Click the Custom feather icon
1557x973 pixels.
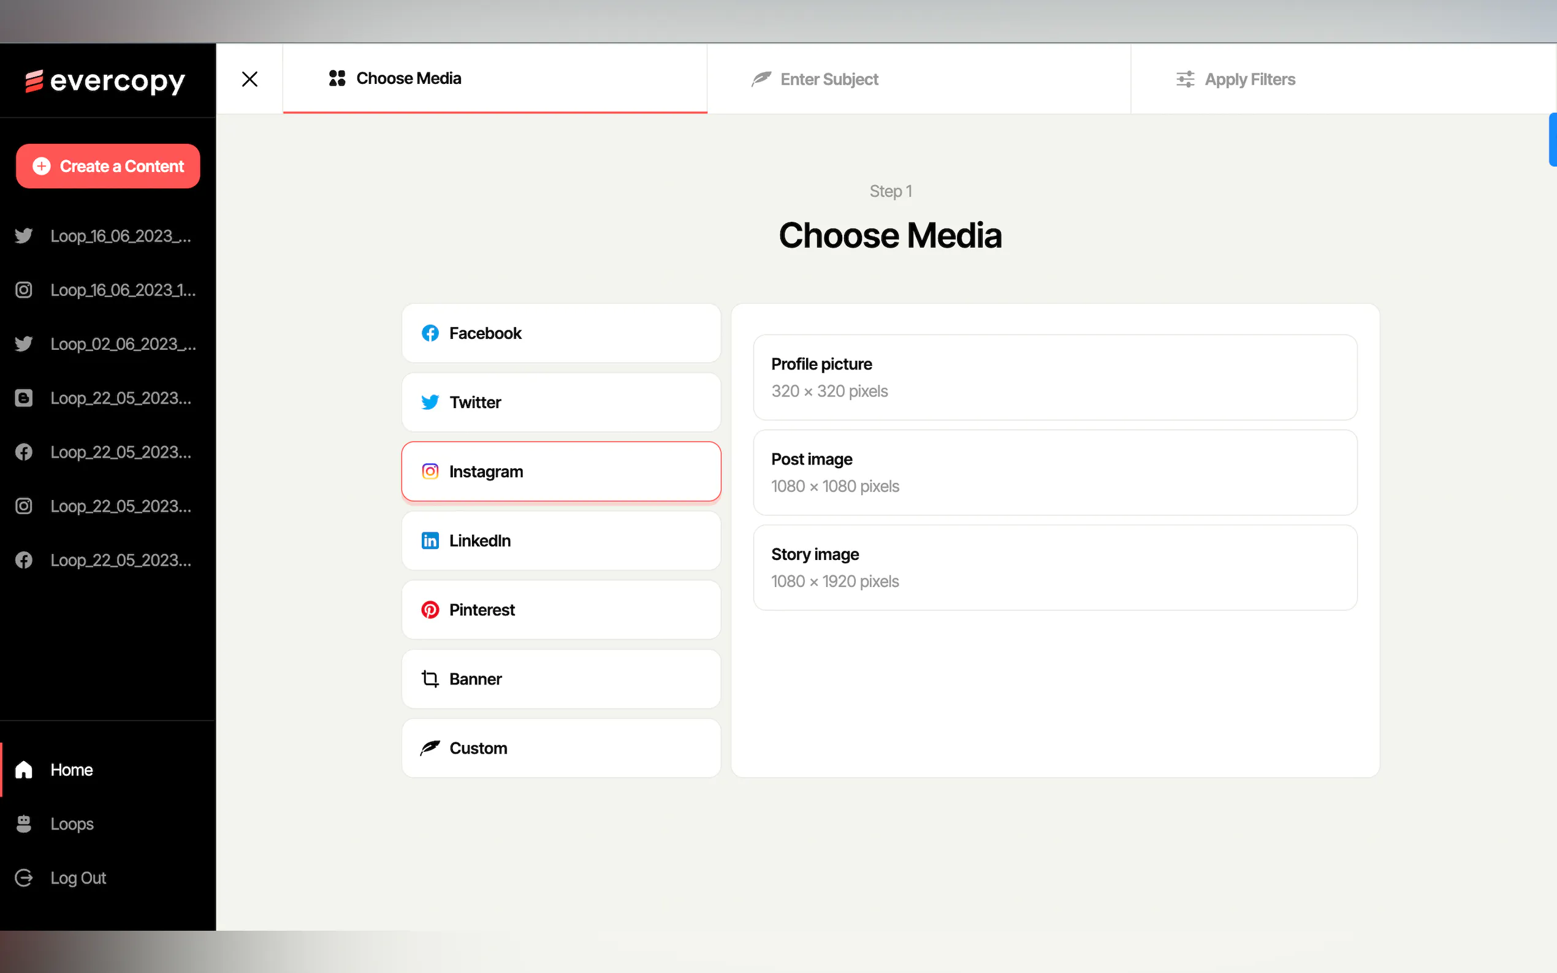[430, 748]
